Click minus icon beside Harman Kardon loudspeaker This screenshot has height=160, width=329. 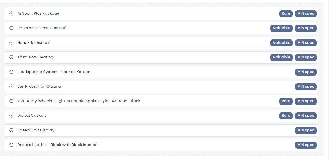11,72
